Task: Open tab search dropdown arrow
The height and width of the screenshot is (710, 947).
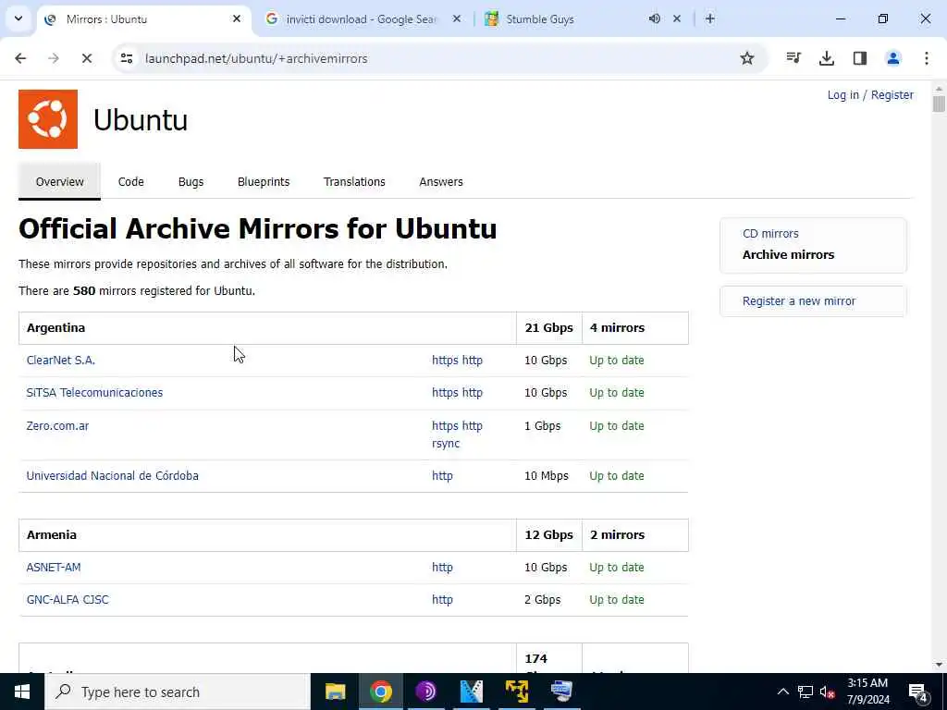Action: [18, 18]
